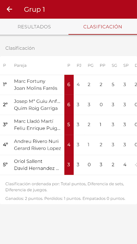Tap red points cell showing 5
Image resolution: width=137 pixels, height=244 pixels.
point(69,125)
